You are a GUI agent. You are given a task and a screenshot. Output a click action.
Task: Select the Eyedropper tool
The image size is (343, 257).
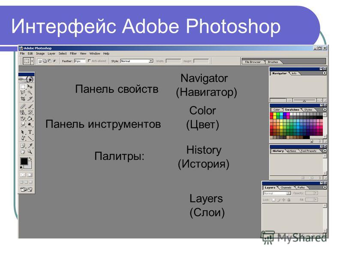tap(30, 146)
